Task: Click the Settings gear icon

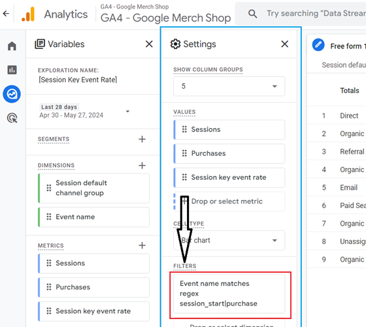Action: click(175, 44)
